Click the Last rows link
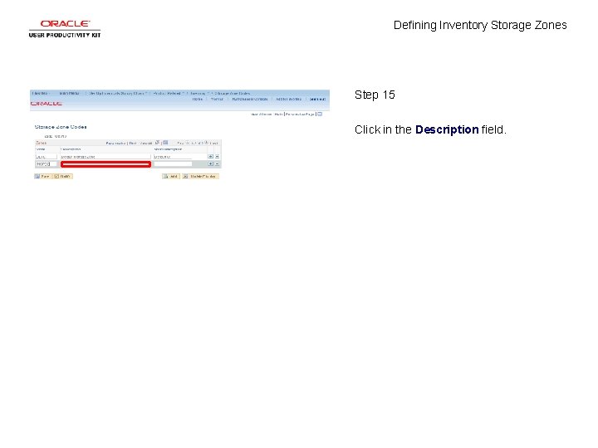 click(x=213, y=144)
